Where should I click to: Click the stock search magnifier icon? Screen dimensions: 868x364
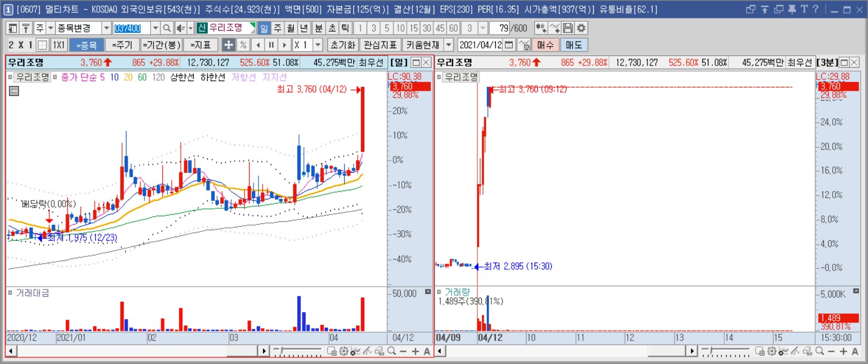[x=167, y=28]
